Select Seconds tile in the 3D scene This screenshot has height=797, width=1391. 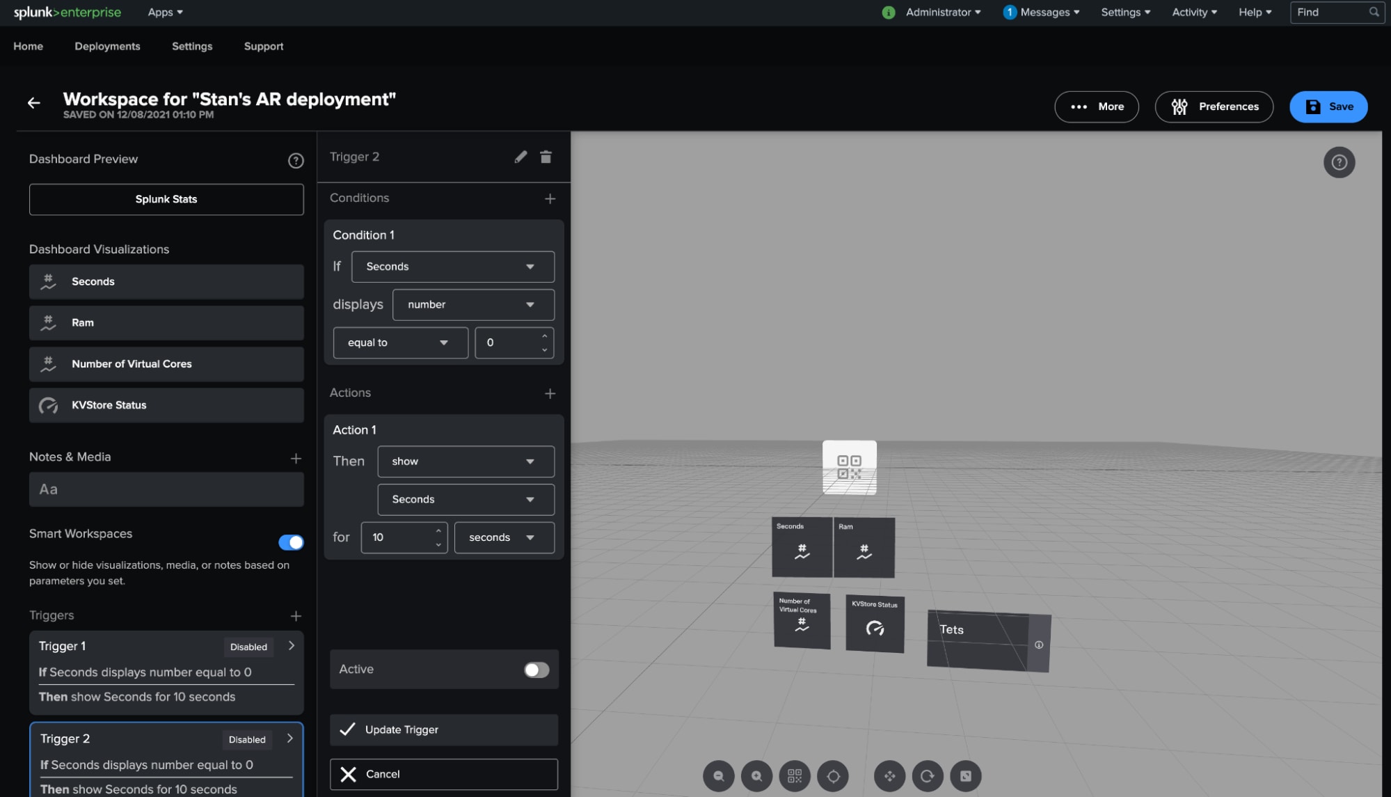(802, 547)
